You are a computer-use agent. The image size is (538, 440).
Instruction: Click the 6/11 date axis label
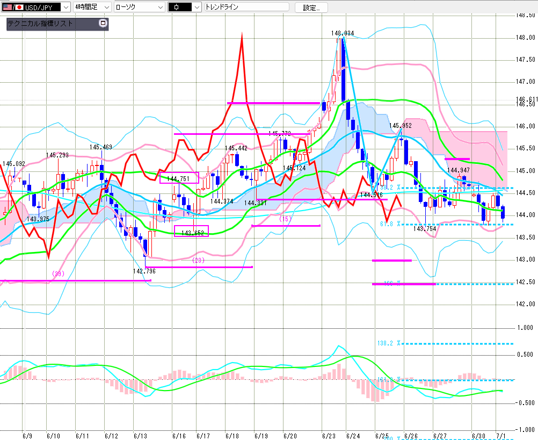point(82,436)
